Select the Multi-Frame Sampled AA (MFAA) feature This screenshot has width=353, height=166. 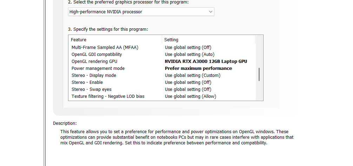(105, 48)
